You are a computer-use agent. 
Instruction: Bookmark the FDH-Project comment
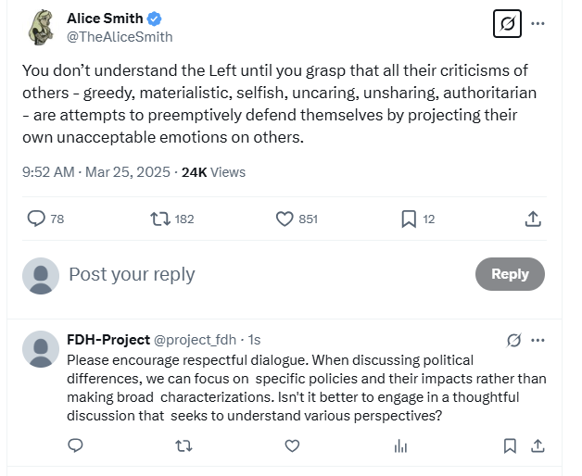pos(509,446)
